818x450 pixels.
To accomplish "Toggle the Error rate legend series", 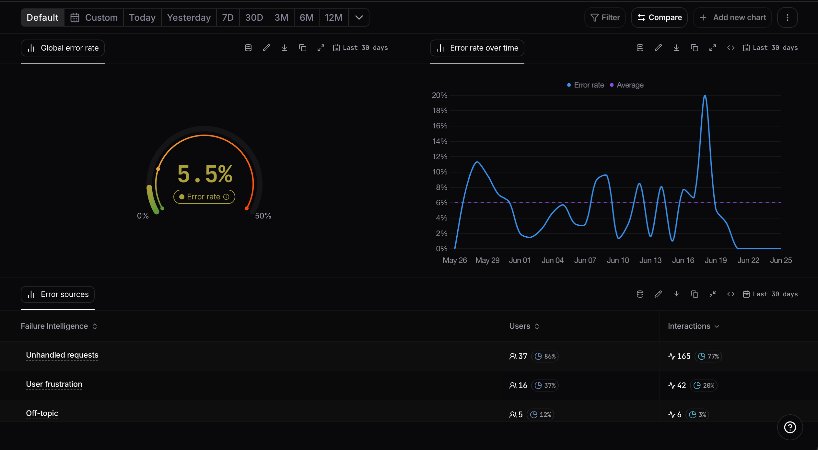I will click(585, 85).
